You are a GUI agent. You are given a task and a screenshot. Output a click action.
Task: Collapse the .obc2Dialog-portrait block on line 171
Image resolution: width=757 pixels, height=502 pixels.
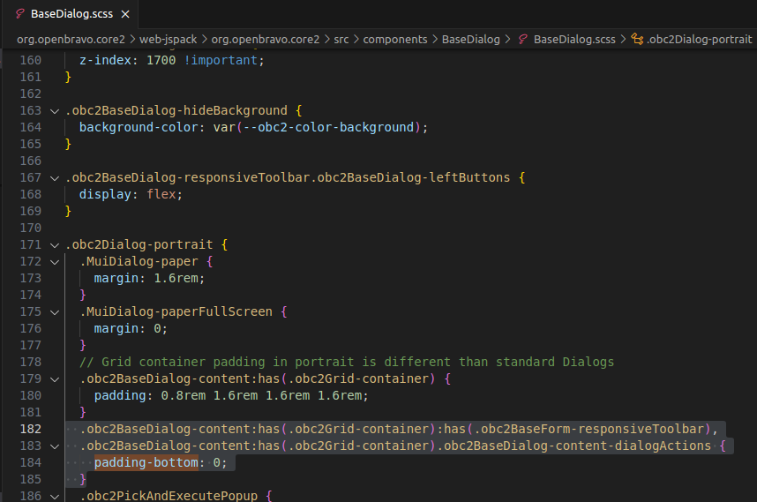point(55,245)
